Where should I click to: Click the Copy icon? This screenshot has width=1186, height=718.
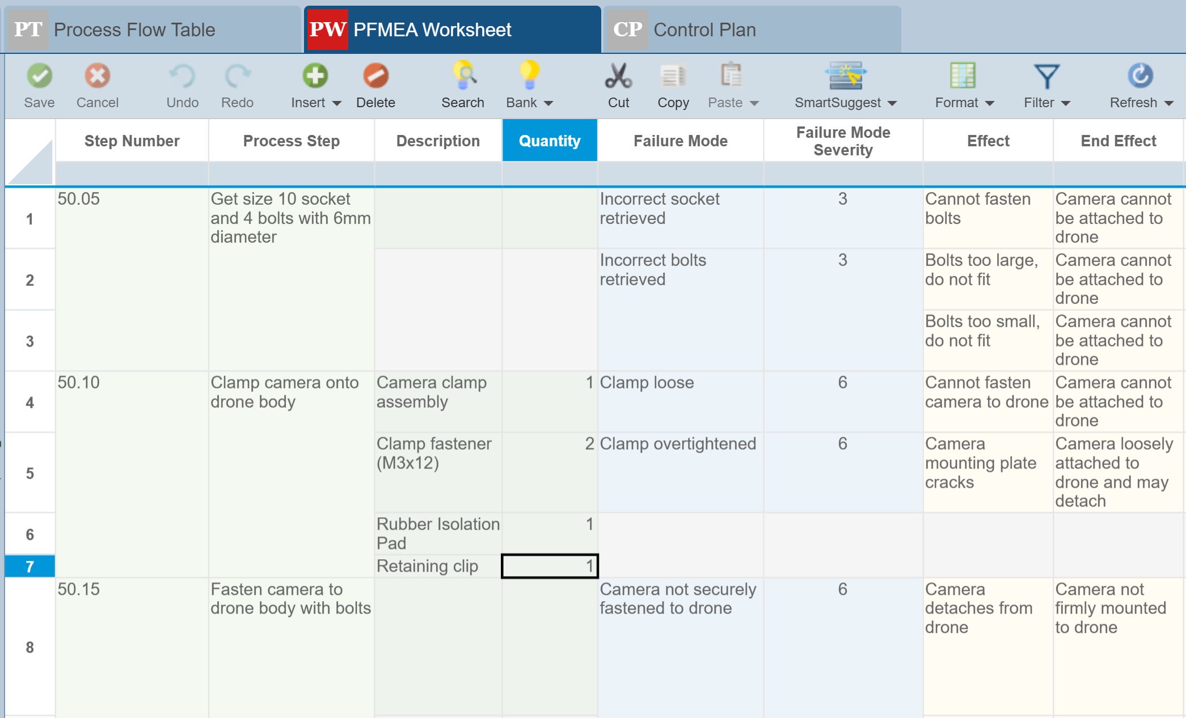coord(673,76)
